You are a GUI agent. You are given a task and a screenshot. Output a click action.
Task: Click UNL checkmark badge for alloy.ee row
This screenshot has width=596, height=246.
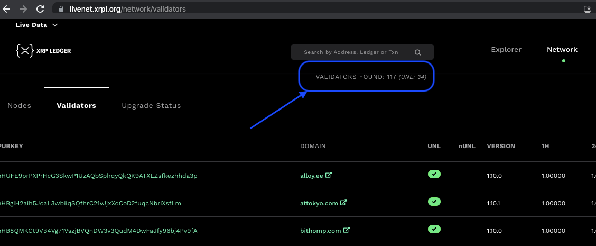tap(434, 174)
